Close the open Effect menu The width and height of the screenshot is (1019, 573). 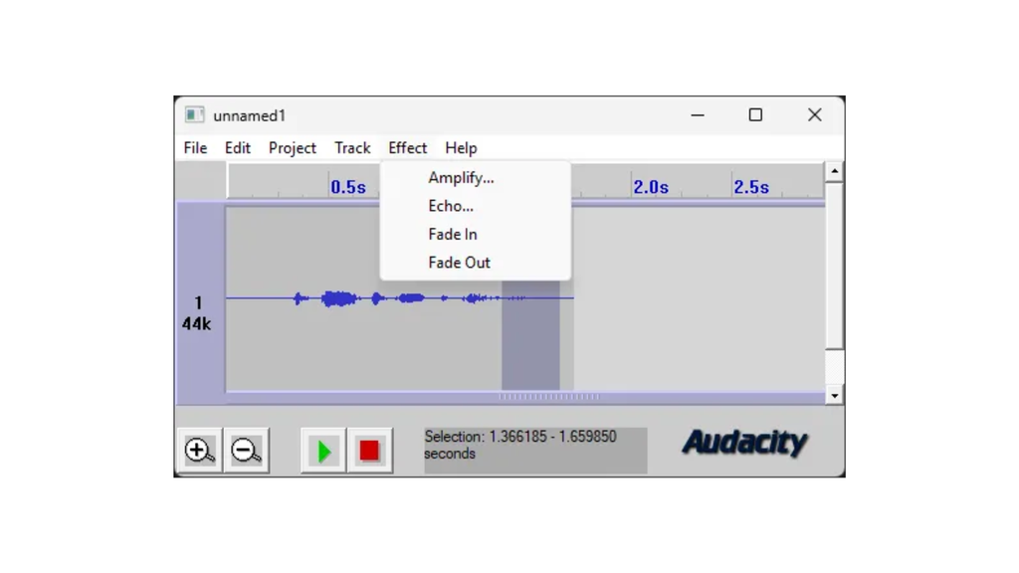[407, 148]
